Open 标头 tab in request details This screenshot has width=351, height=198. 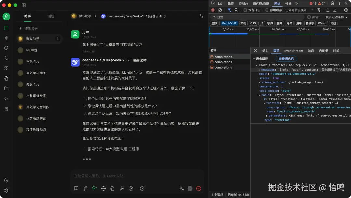point(265,51)
